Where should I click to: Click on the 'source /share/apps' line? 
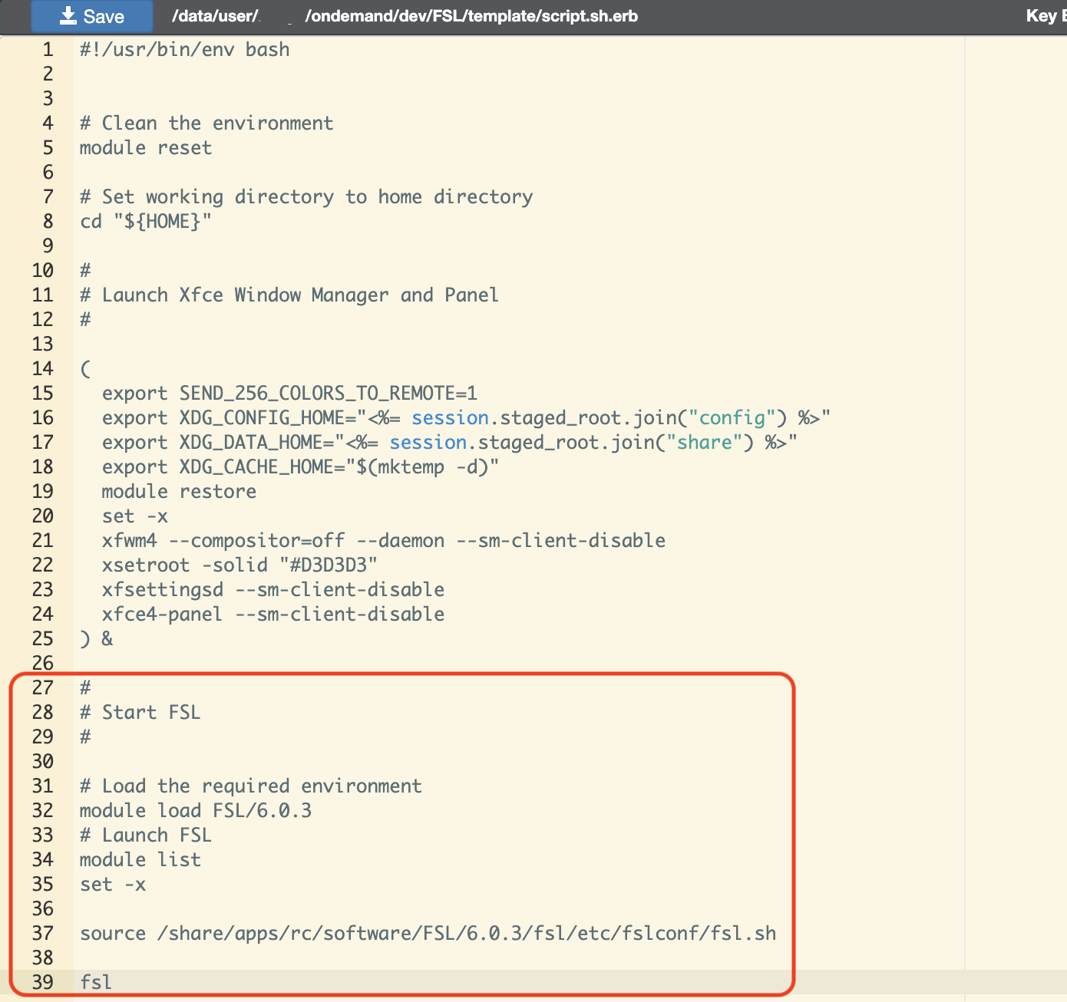click(428, 933)
